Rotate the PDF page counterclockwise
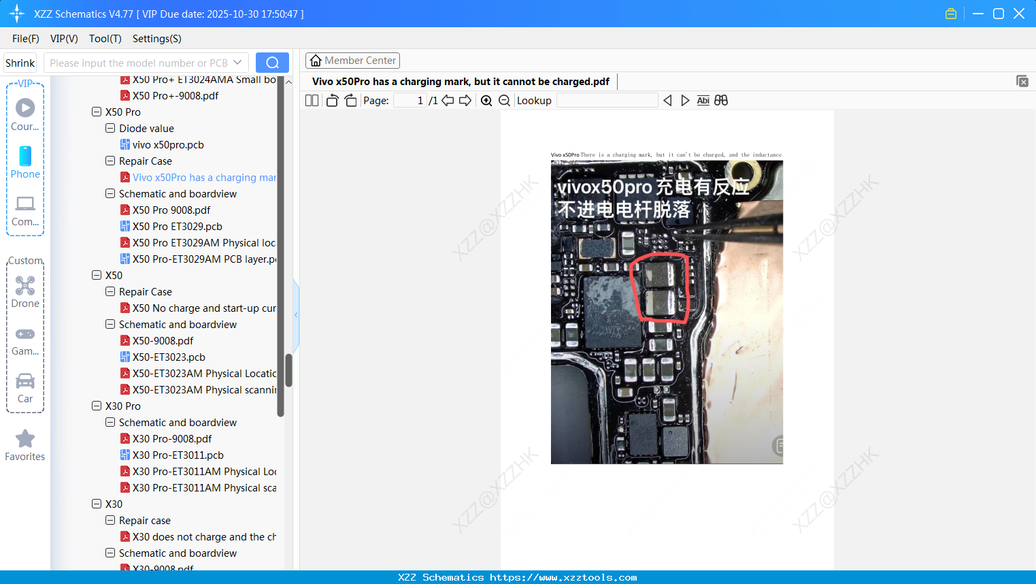 [331, 100]
